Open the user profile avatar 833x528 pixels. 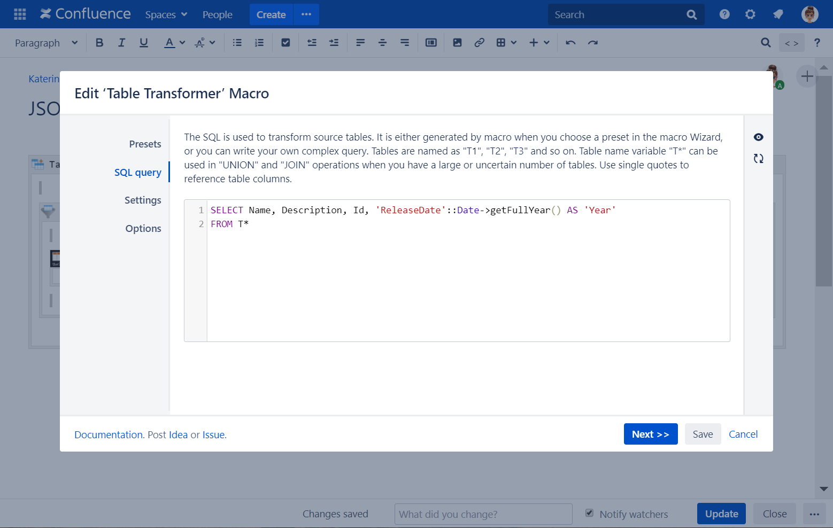point(809,14)
